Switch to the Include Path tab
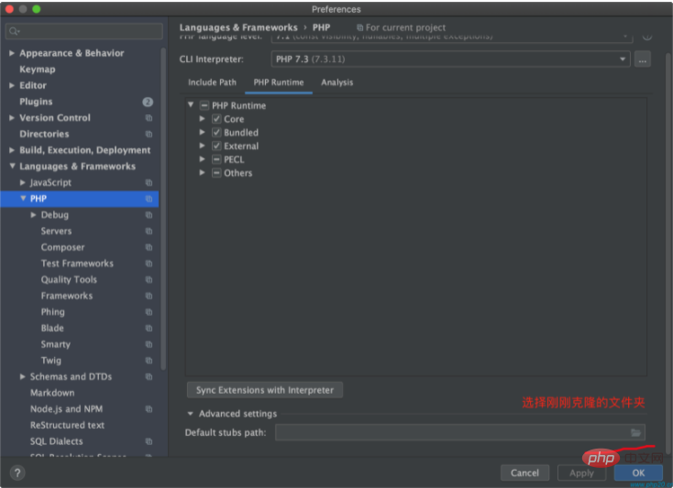The width and height of the screenshot is (673, 488). pyautogui.click(x=212, y=82)
